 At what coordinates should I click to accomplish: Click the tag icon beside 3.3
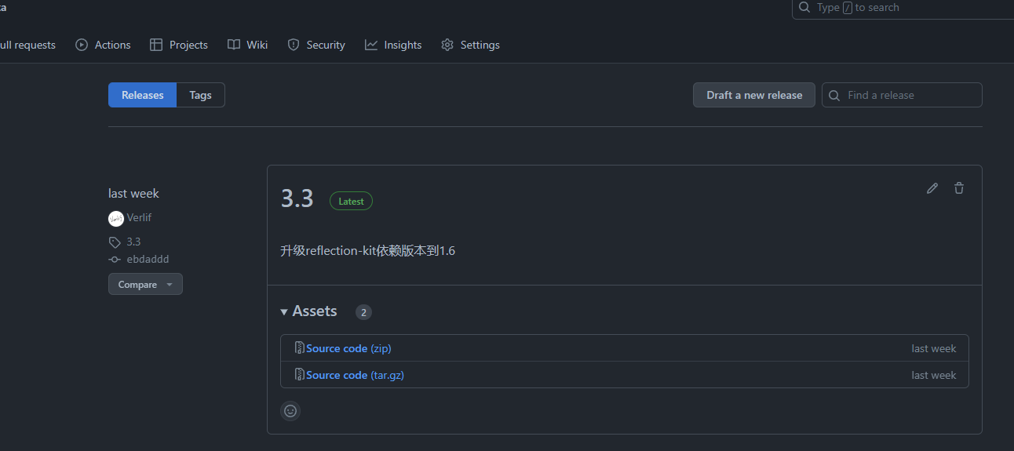point(115,242)
